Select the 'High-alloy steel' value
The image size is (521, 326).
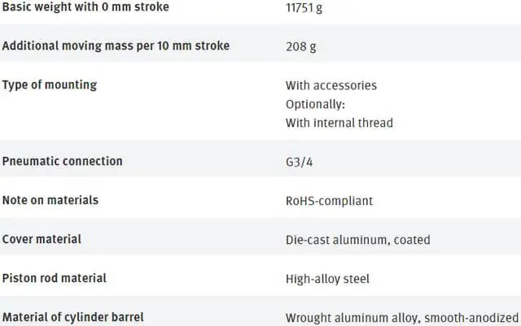click(x=327, y=279)
